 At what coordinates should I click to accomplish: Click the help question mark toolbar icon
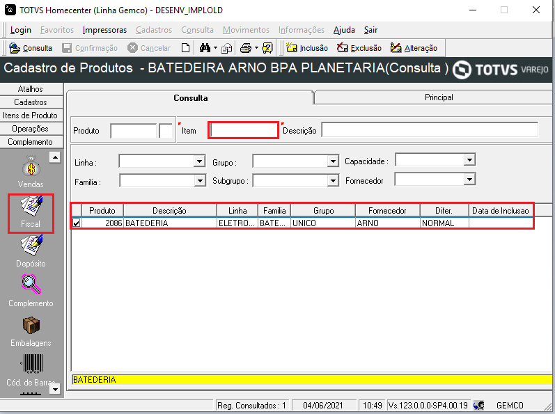[267, 48]
